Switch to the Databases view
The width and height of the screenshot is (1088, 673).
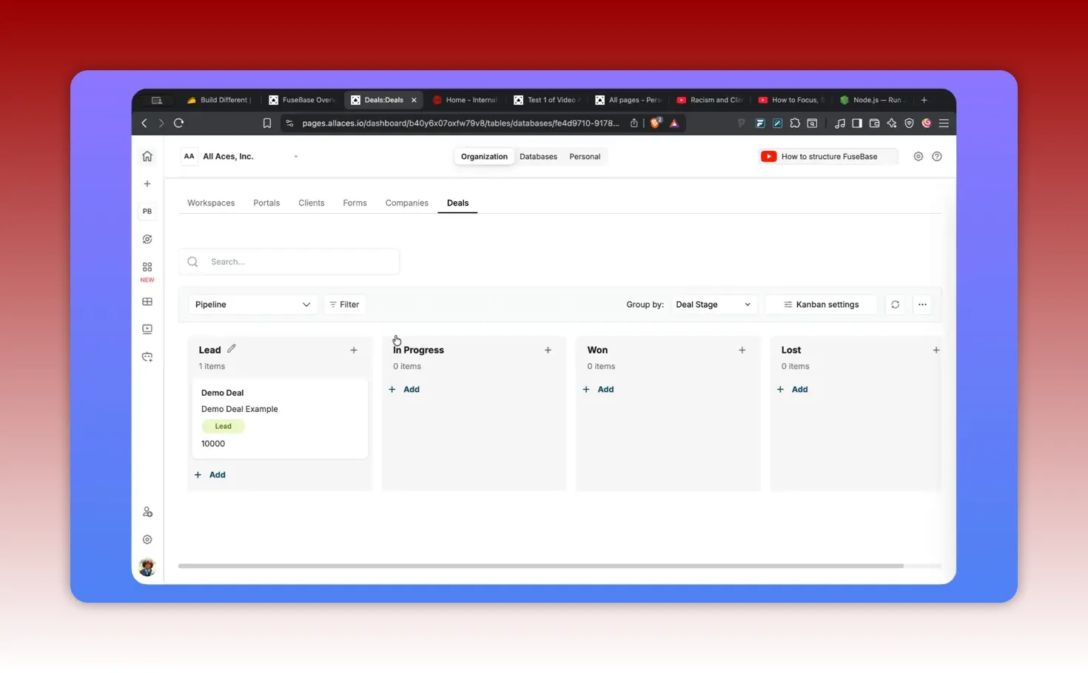click(x=538, y=156)
